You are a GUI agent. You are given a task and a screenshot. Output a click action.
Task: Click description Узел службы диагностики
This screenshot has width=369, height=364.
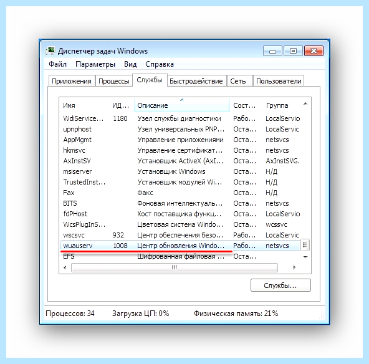pos(179,118)
